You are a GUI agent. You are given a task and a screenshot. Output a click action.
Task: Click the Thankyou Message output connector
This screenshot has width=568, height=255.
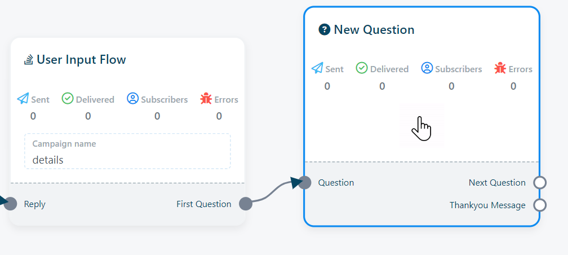tap(540, 205)
